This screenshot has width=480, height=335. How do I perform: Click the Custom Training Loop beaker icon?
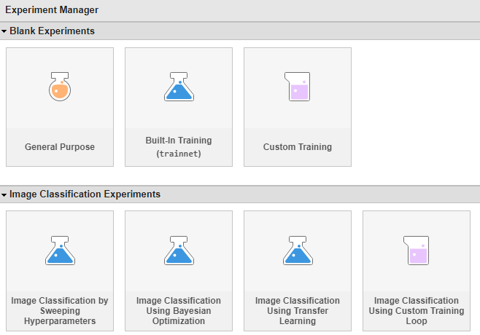pos(417,251)
